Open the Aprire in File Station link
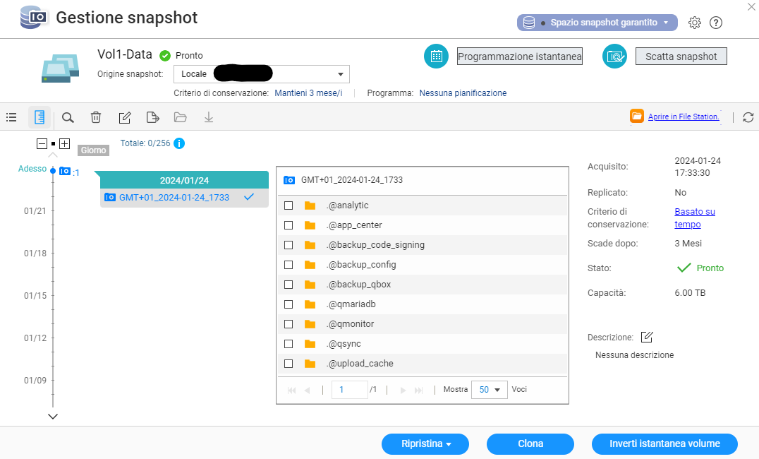 pos(684,117)
